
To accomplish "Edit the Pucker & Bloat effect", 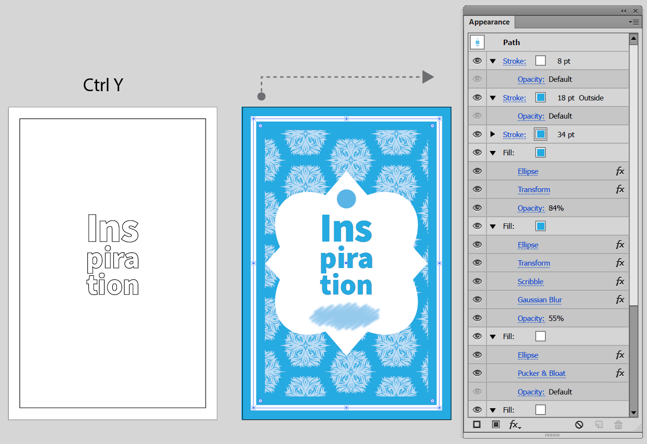I will coord(542,373).
